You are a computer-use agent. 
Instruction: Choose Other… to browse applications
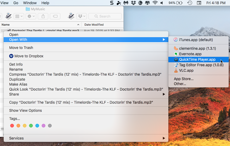coord(198,84)
